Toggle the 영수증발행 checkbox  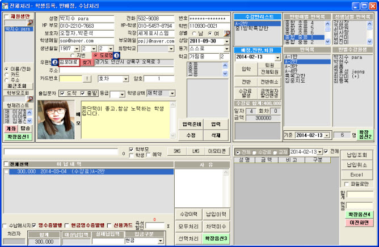34,225
